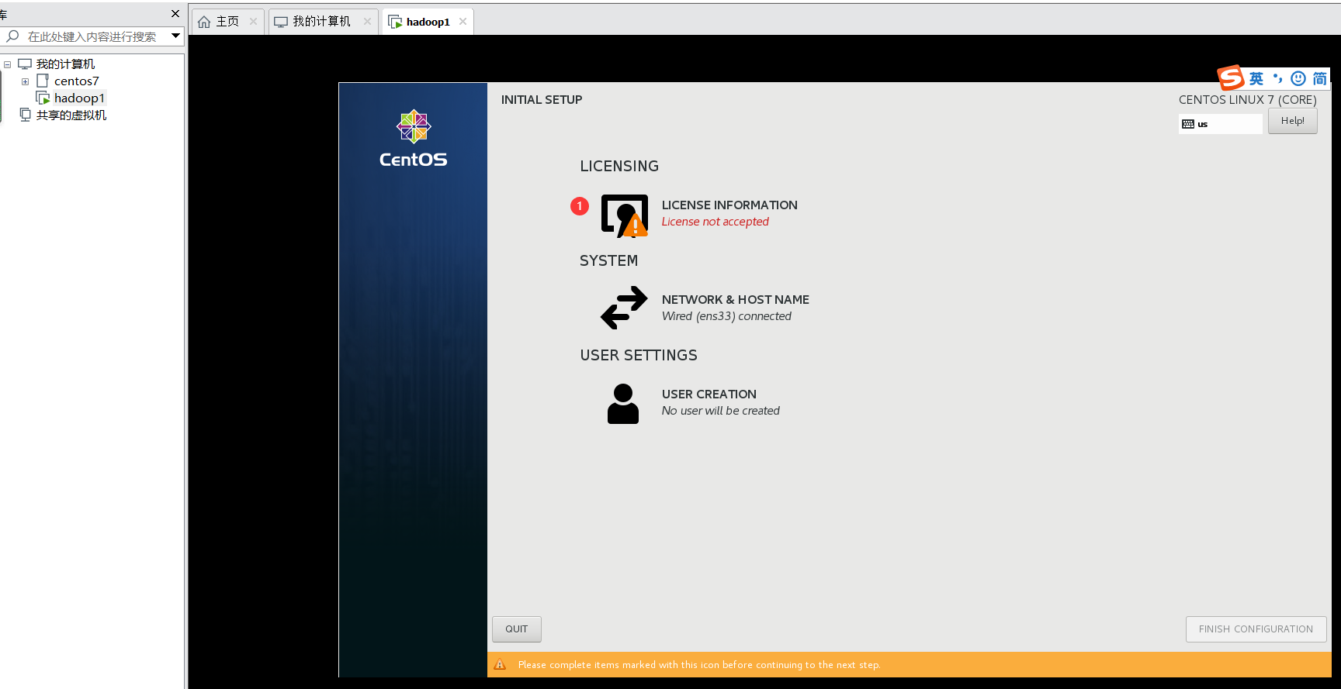Open User Creation person icon
This screenshot has width=1341, height=689.
pyautogui.click(x=623, y=404)
